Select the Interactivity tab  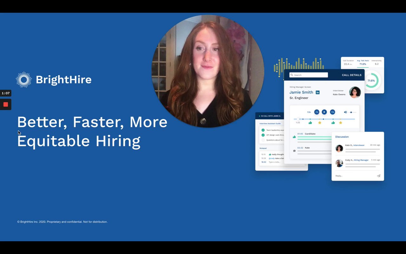coord(377,62)
